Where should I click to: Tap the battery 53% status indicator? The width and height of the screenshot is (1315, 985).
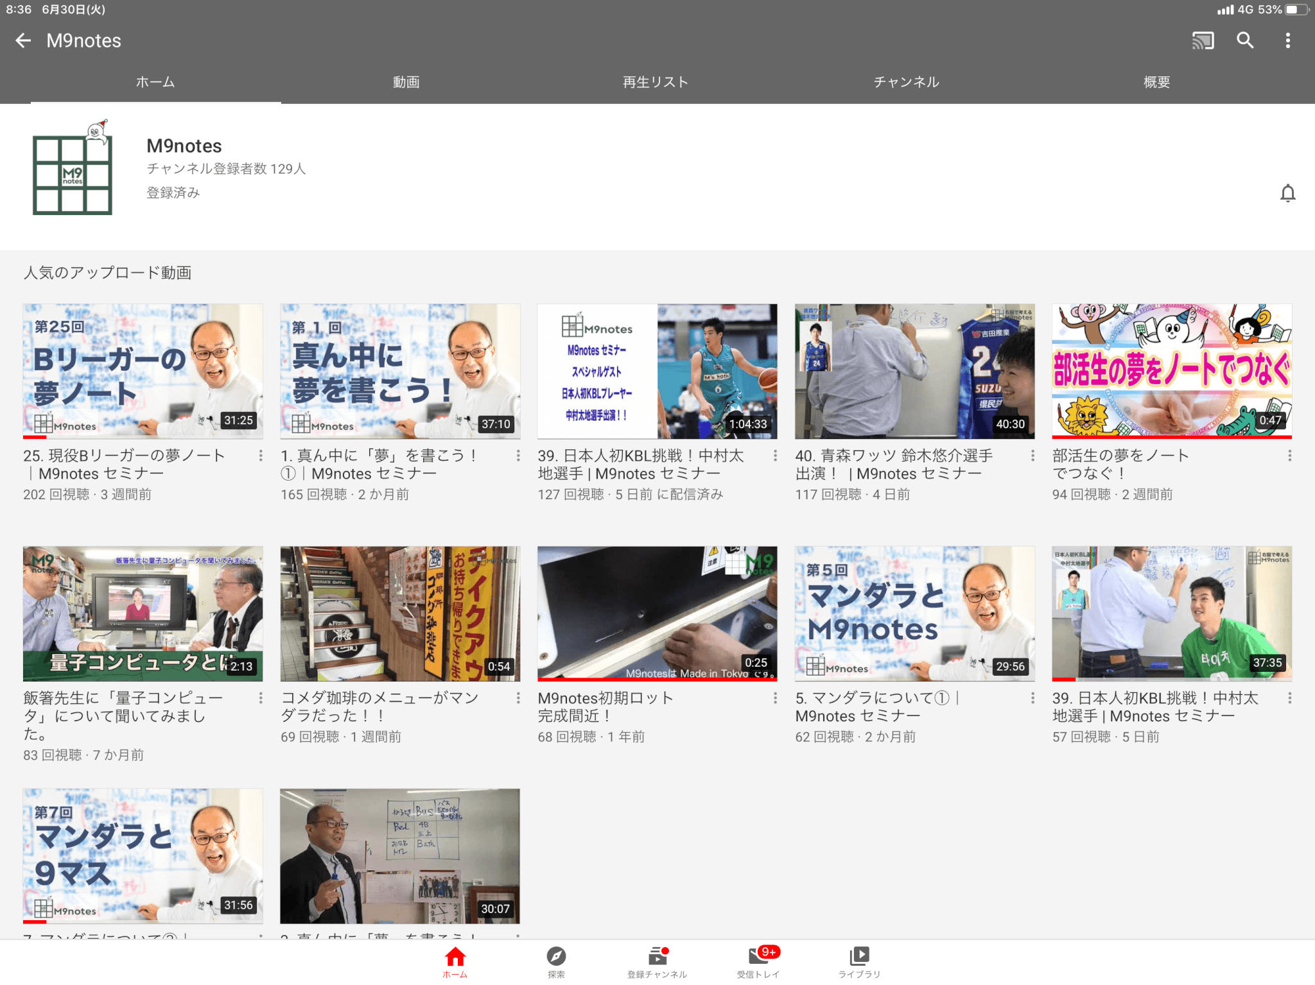[x=1284, y=10]
